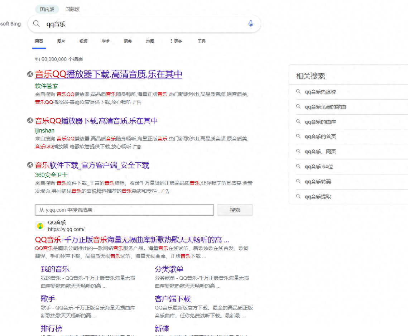Open the 工具 options
408x336 pixels.
[x=202, y=41]
